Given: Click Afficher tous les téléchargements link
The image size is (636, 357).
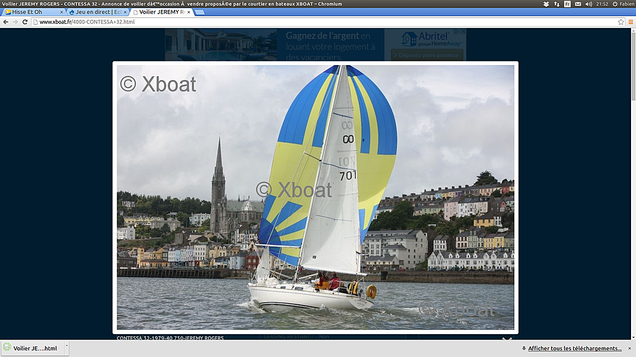Looking at the screenshot, I should coord(575,348).
